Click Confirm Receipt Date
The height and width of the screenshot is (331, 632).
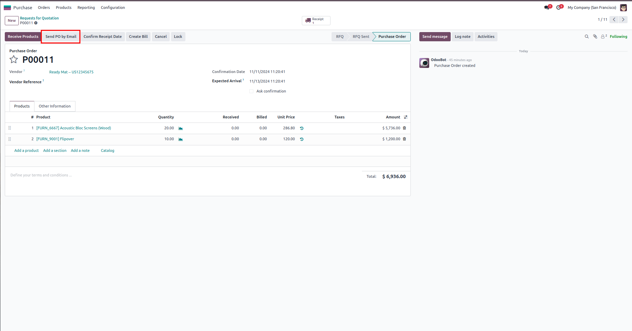[102, 37]
